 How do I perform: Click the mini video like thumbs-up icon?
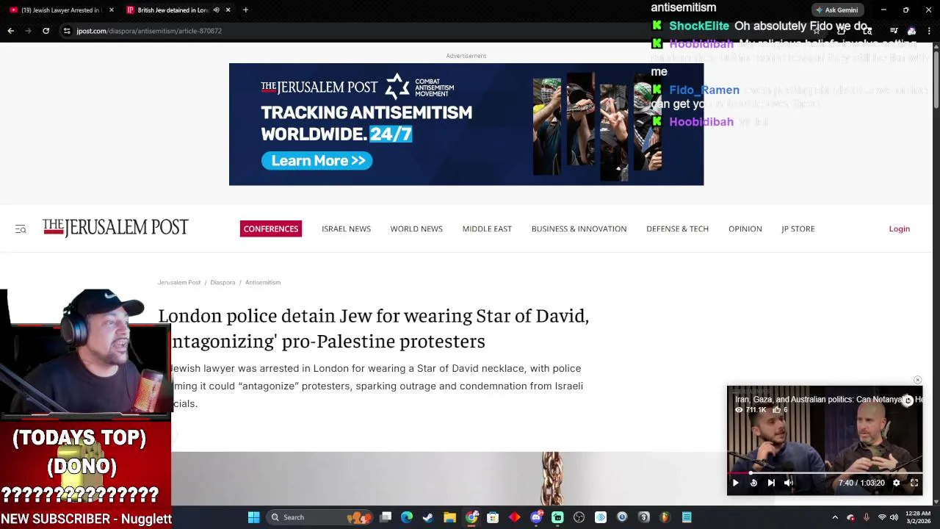click(x=777, y=410)
